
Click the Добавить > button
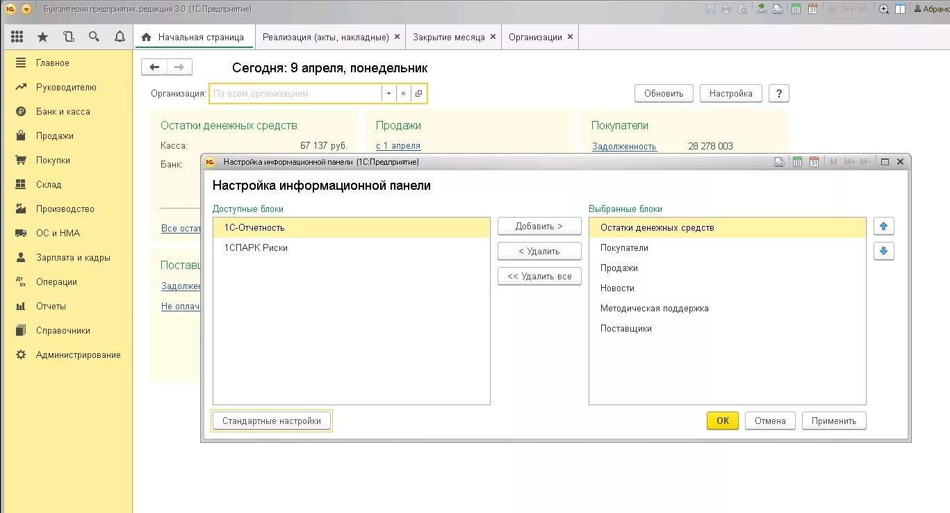(539, 226)
